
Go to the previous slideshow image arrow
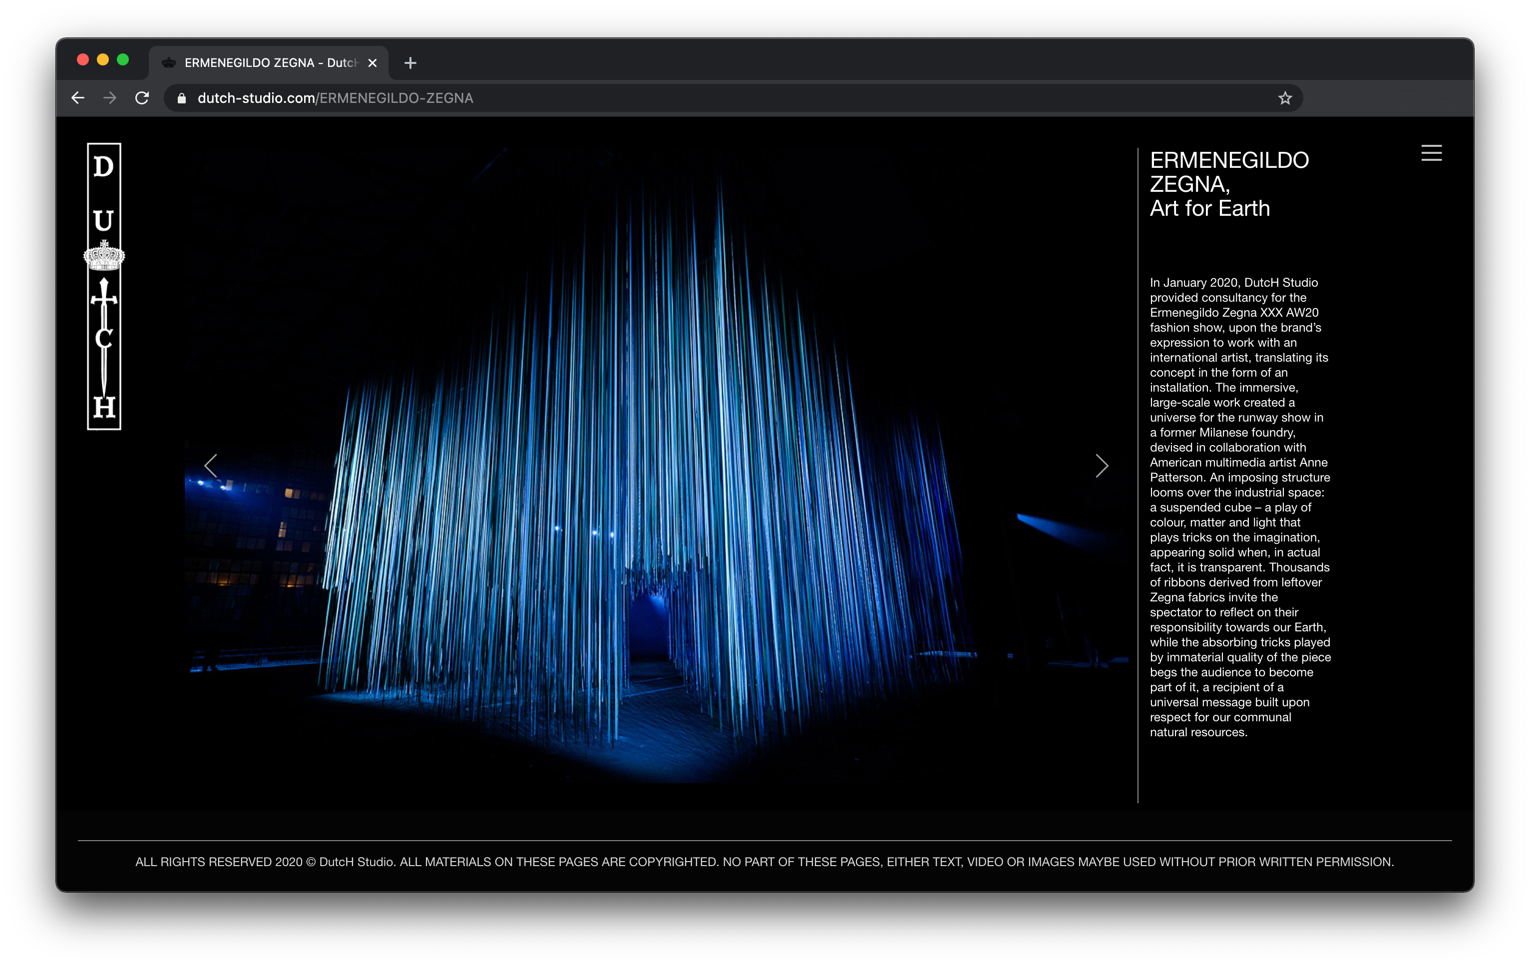pos(211,466)
